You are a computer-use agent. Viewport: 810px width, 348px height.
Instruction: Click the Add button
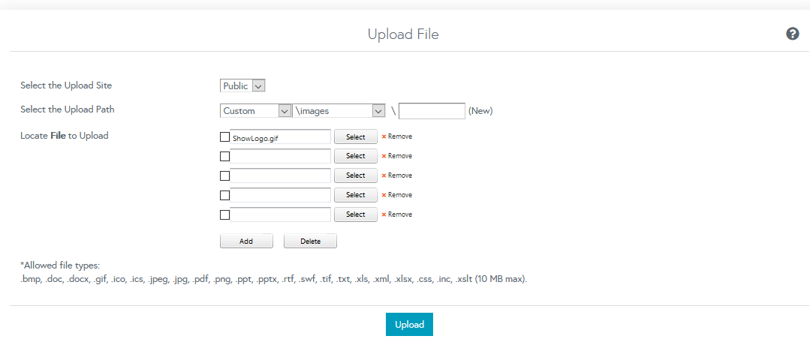tap(245, 241)
